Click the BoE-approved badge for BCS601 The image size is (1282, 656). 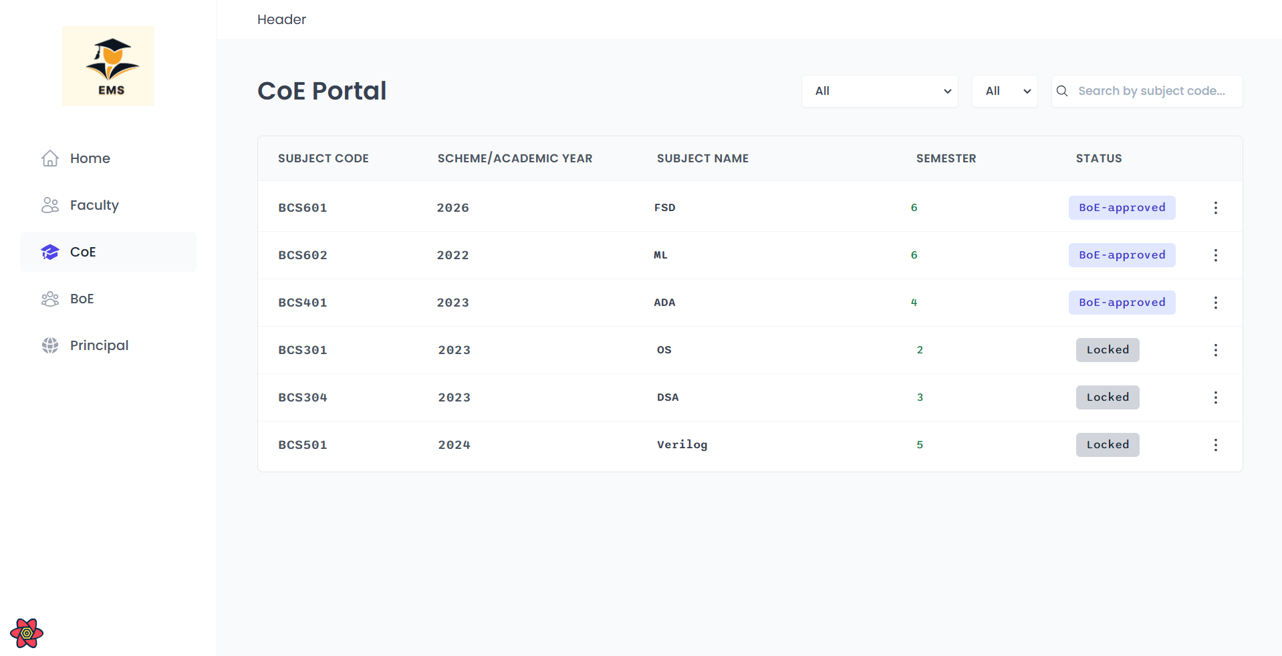(1122, 208)
